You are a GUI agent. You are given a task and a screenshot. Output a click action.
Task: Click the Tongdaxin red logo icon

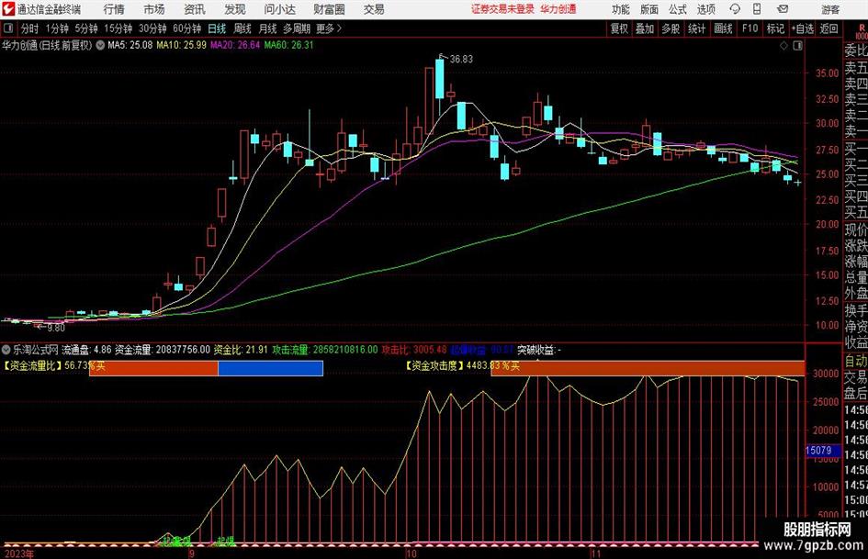[x=9, y=9]
